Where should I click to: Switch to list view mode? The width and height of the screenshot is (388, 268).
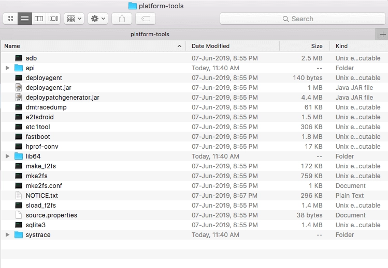(24, 19)
